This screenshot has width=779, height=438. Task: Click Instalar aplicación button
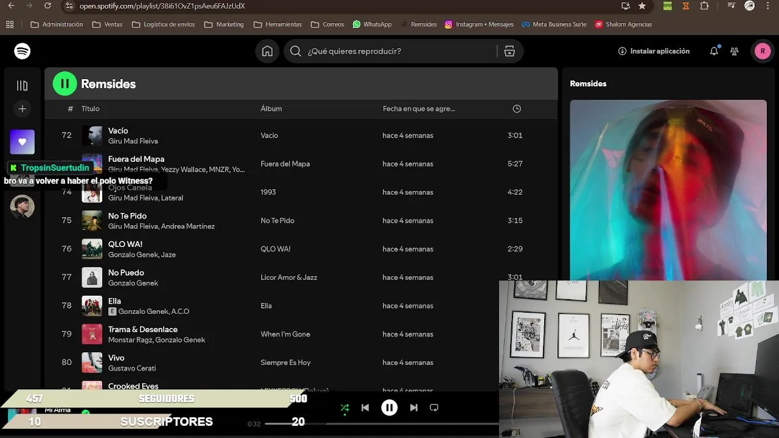tap(654, 51)
